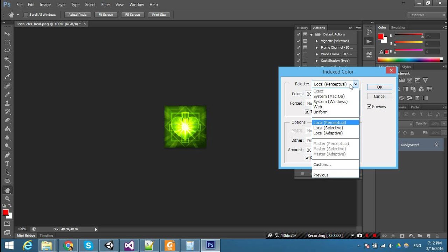Click the Fill Screen button
The image size is (448, 252).
tap(133, 15)
